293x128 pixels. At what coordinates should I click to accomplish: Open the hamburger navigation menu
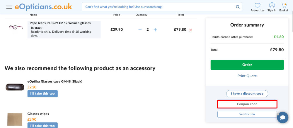[9, 7]
